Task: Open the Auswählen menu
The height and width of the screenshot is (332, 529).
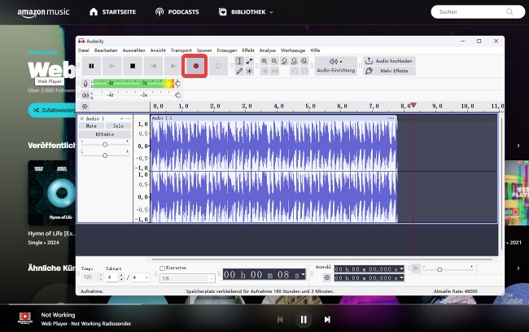Action: coord(133,50)
